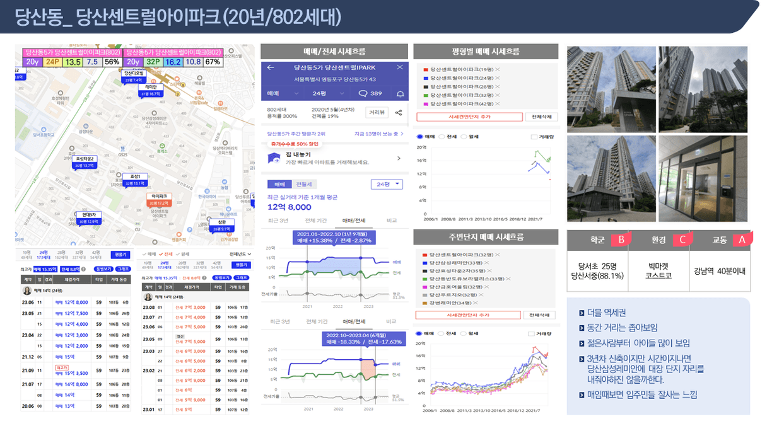Click 전체삭제 in 평형별 panel
Screen dimensions: 767x431
[x=541, y=117]
